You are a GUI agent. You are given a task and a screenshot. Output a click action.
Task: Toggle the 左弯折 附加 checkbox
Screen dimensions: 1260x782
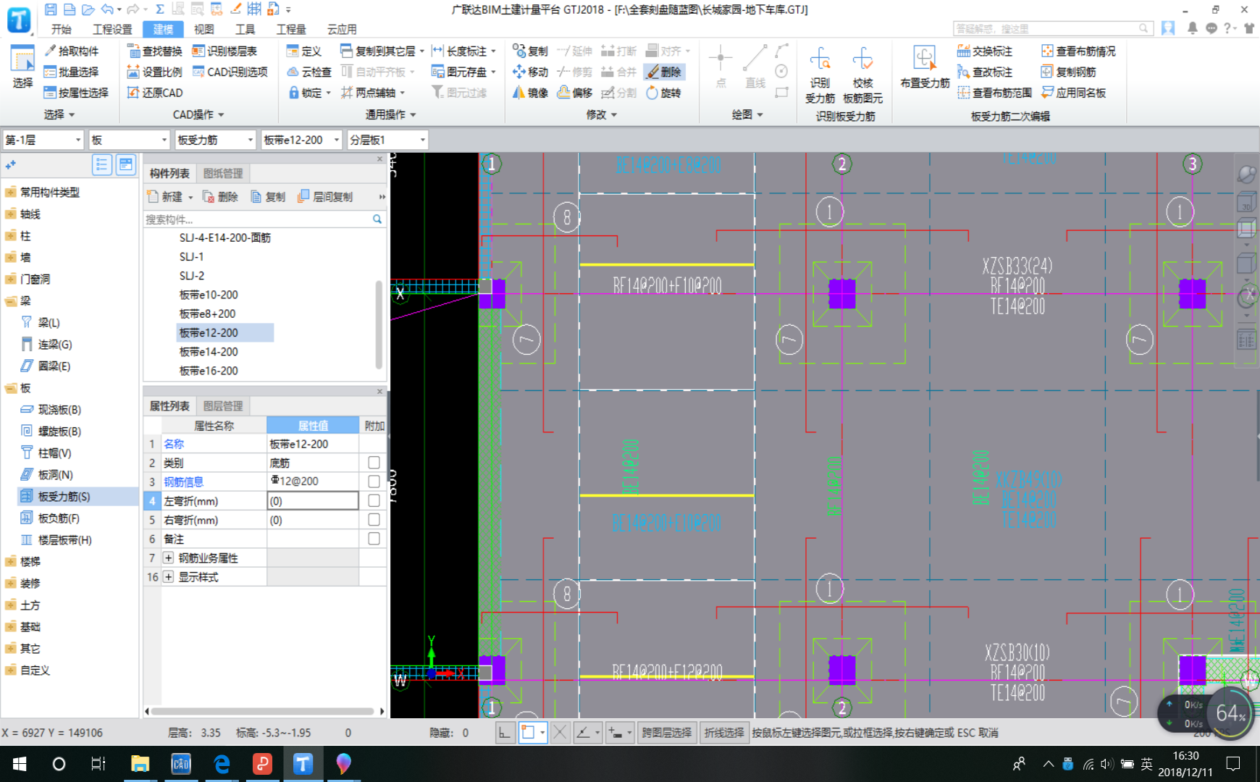[x=374, y=500]
